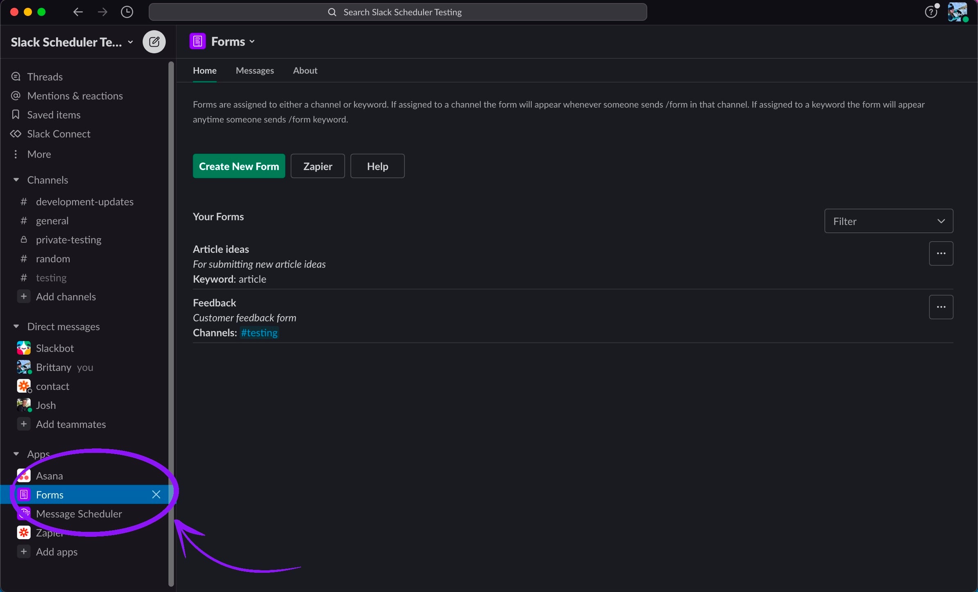
Task: Click the Search Slack Scheduler Testing field
Action: [x=397, y=12]
